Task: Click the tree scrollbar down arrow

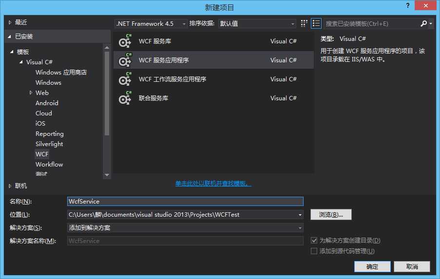Action: pyautogui.click(x=107, y=175)
